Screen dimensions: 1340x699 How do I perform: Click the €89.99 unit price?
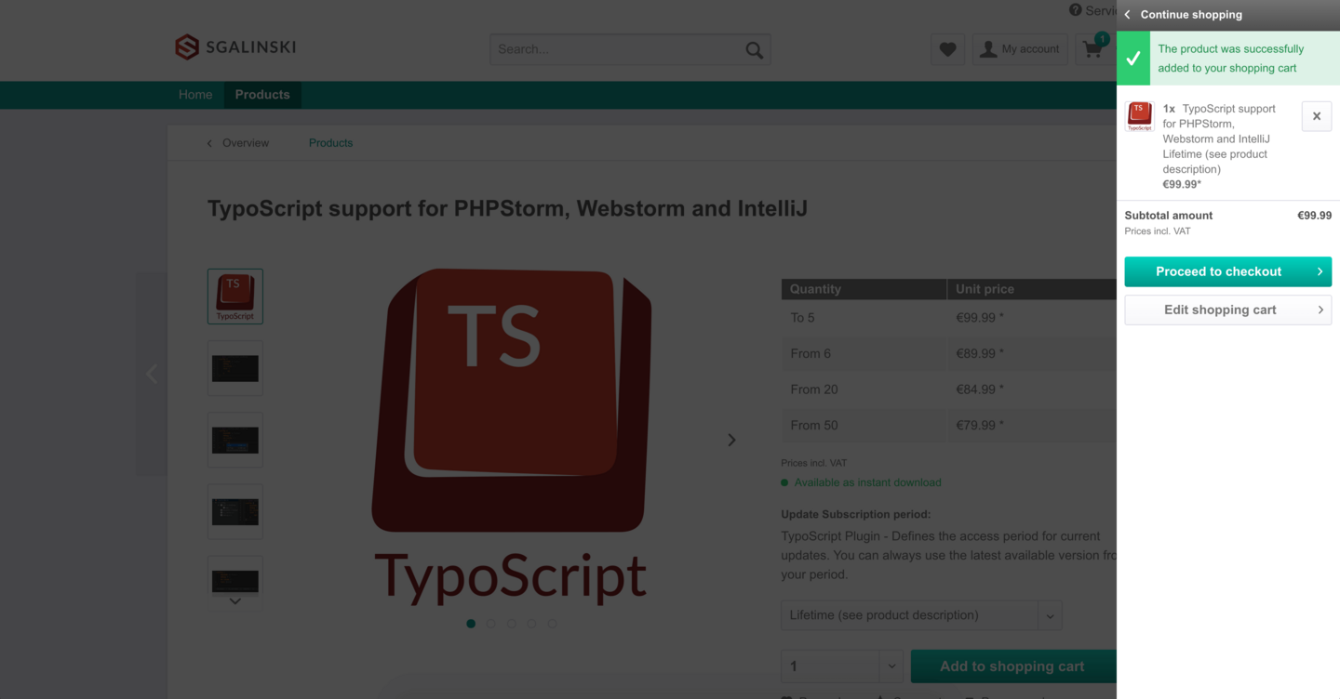click(x=980, y=353)
